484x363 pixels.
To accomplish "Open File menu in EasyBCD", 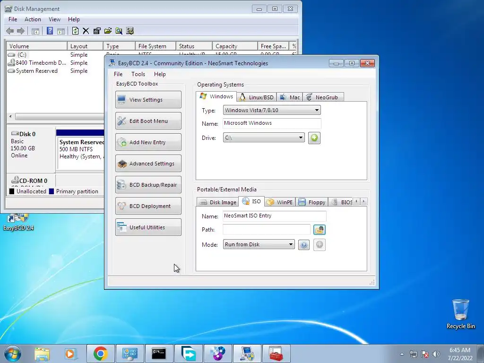I will (x=118, y=74).
